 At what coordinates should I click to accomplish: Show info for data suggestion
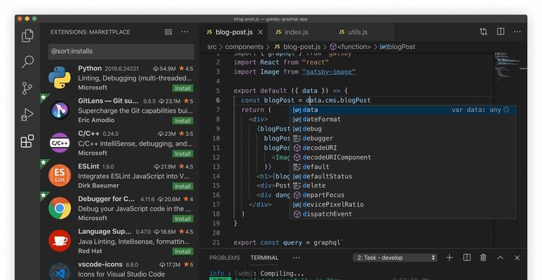pos(506,110)
